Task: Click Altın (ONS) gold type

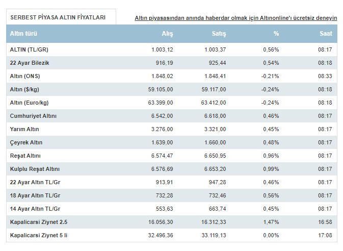Action: (25, 76)
